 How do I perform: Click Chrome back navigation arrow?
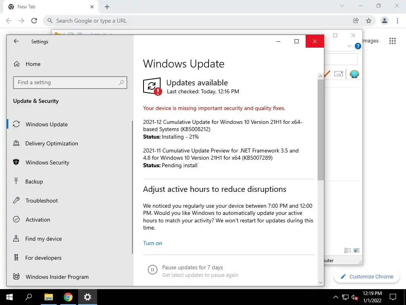tap(9, 21)
